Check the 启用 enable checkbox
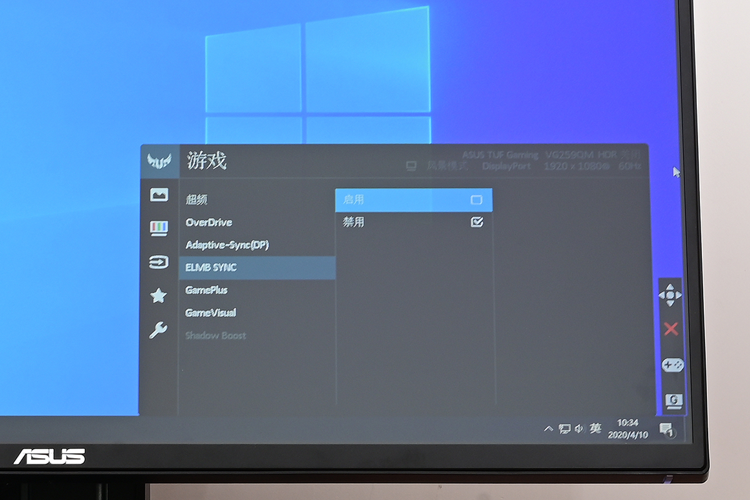Image resolution: width=750 pixels, height=500 pixels. [x=476, y=200]
